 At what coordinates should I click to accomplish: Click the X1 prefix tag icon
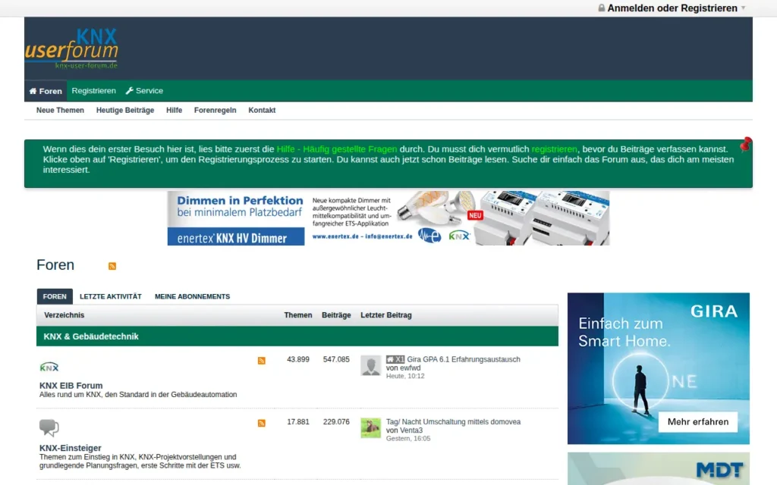(395, 359)
